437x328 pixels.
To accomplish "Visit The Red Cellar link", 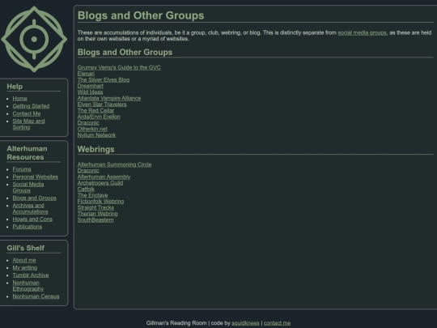I will pyautogui.click(x=95, y=110).
